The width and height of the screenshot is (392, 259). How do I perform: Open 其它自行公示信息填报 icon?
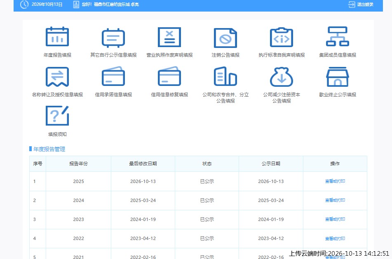[x=113, y=38]
